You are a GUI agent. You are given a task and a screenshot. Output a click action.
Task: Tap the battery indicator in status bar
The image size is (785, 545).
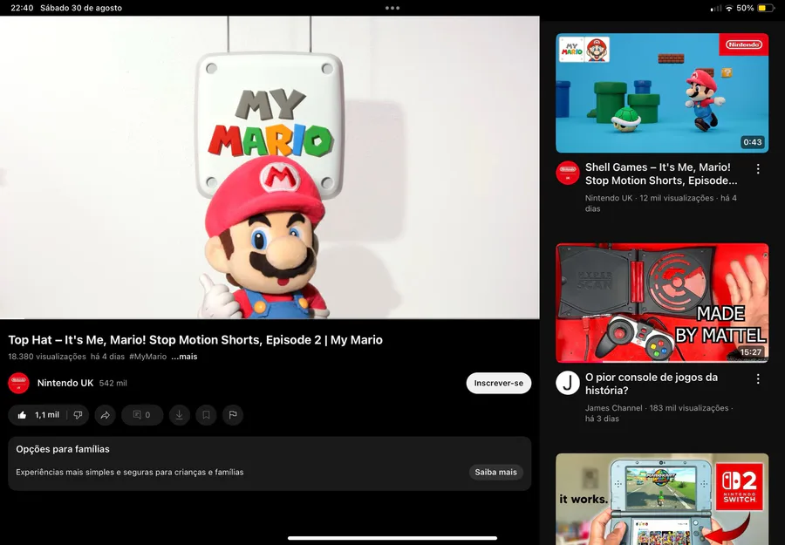pyautogui.click(x=766, y=8)
